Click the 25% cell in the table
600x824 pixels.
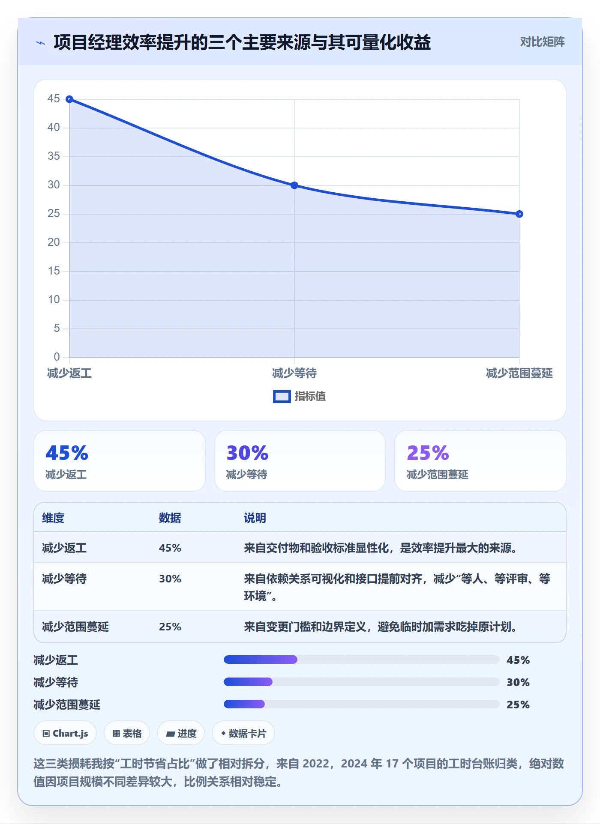pyautogui.click(x=170, y=627)
